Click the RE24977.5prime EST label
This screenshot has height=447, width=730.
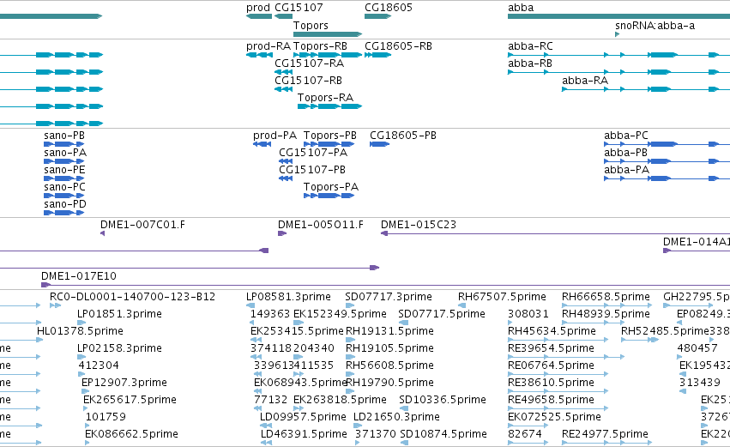[605, 435]
